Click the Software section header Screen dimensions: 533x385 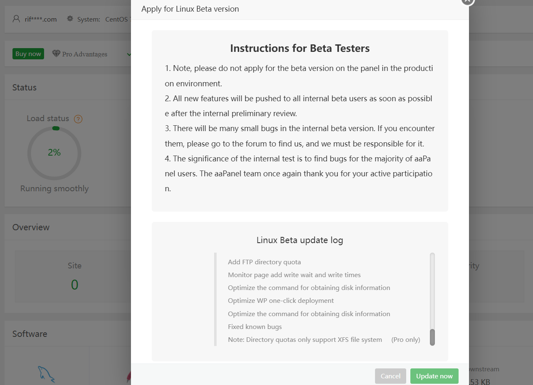pos(30,334)
